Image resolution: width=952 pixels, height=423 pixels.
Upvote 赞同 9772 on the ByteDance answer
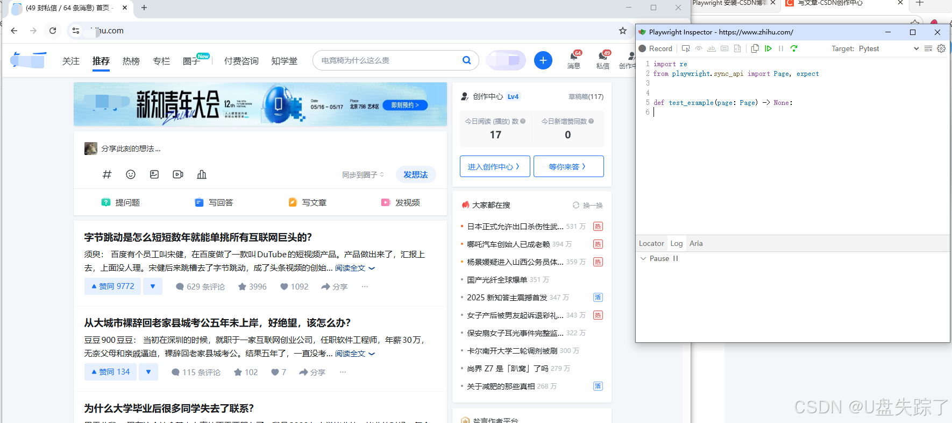point(112,286)
